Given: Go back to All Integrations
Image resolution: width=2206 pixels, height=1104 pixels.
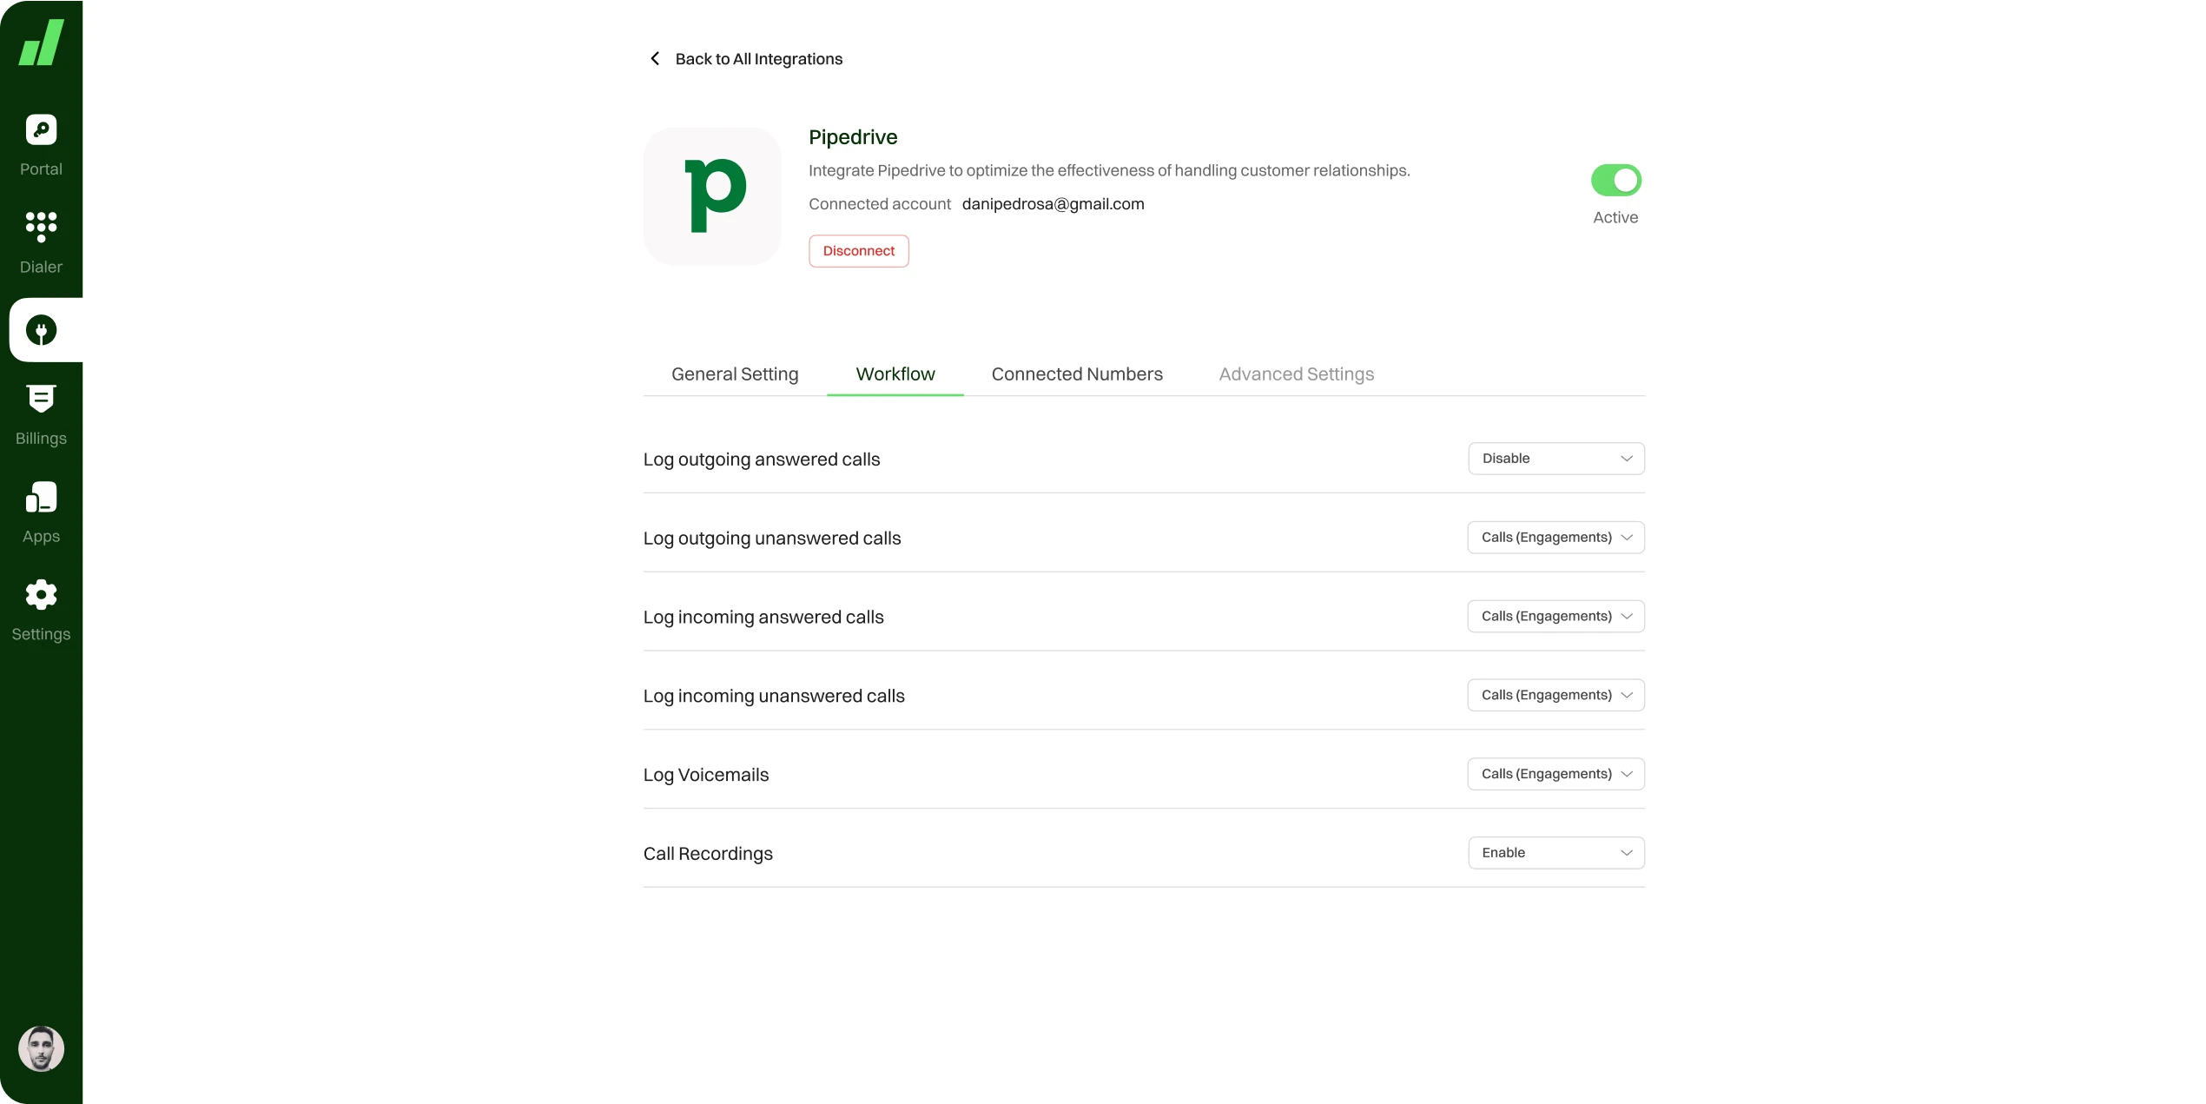Looking at the screenshot, I should (758, 59).
